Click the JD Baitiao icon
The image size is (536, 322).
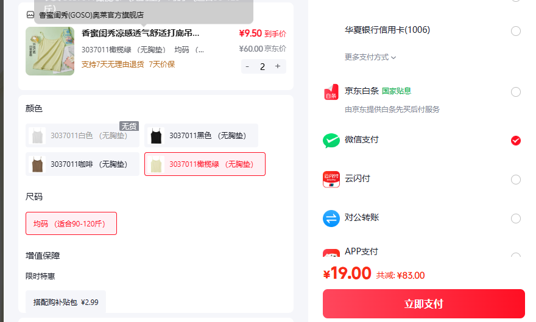pyautogui.click(x=331, y=92)
